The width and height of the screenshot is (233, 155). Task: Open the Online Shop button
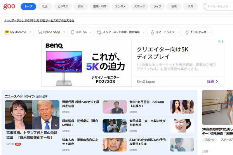pyautogui.click(x=50, y=32)
